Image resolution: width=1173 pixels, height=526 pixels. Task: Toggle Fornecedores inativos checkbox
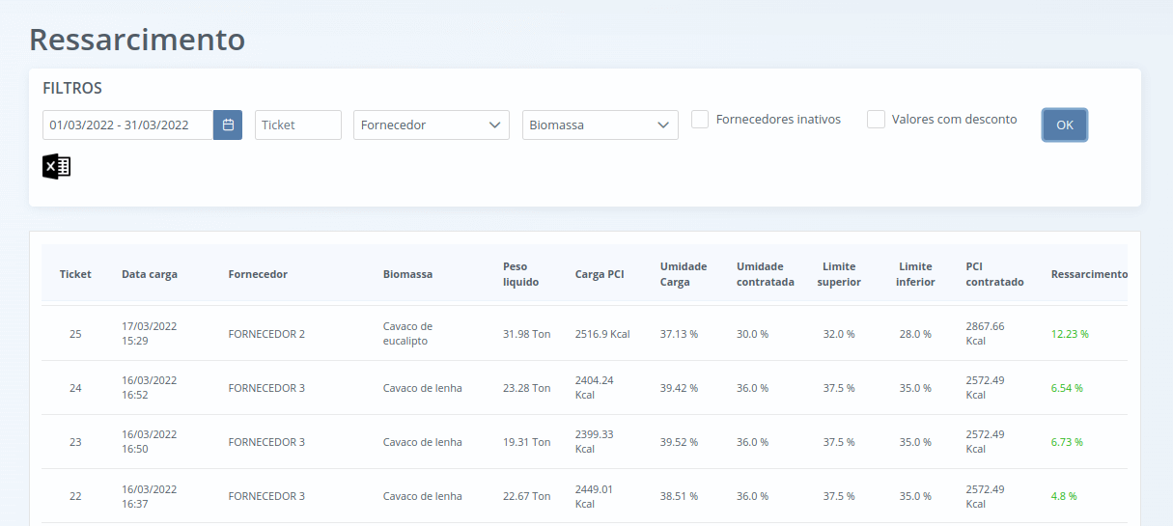coord(700,120)
